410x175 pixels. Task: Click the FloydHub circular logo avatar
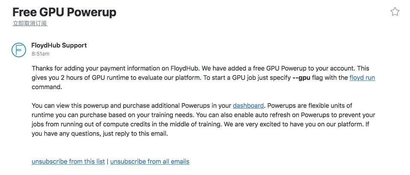point(19,50)
